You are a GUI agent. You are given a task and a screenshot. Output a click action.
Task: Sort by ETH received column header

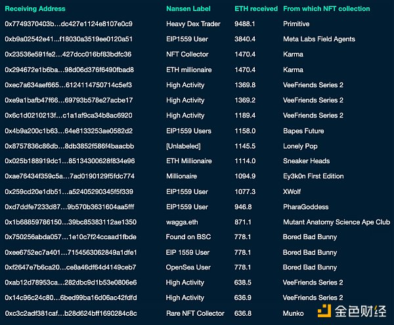255,9
